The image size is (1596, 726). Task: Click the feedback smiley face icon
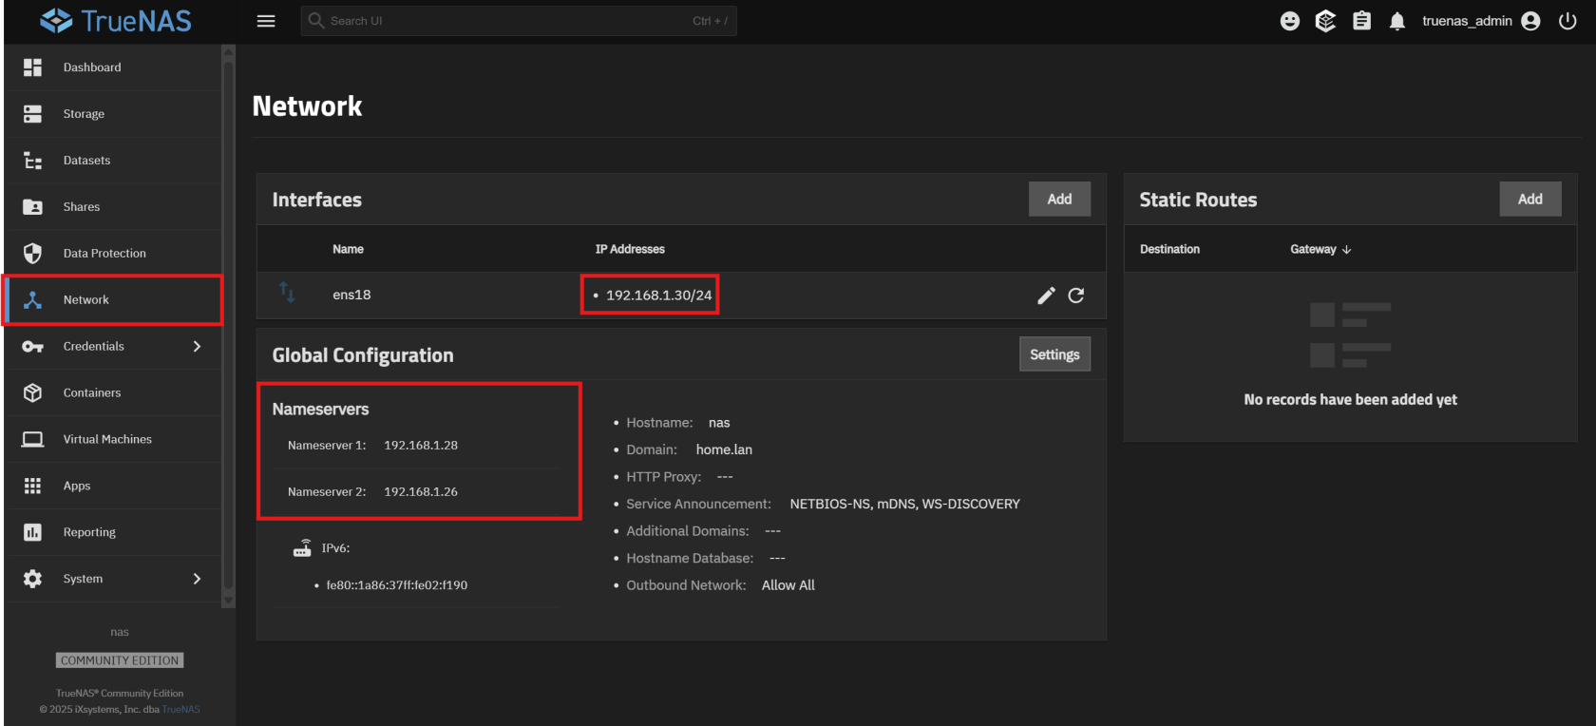[1289, 21]
